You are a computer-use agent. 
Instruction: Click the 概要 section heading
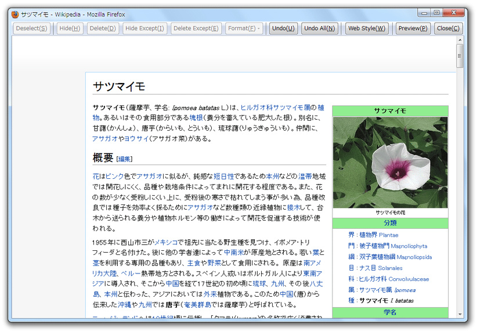[103, 158]
